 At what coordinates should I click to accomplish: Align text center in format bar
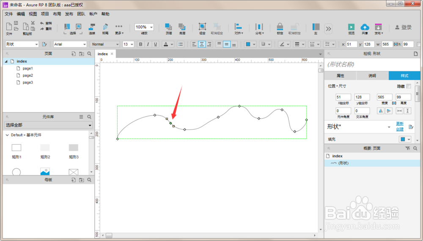pyautogui.click(x=201, y=44)
